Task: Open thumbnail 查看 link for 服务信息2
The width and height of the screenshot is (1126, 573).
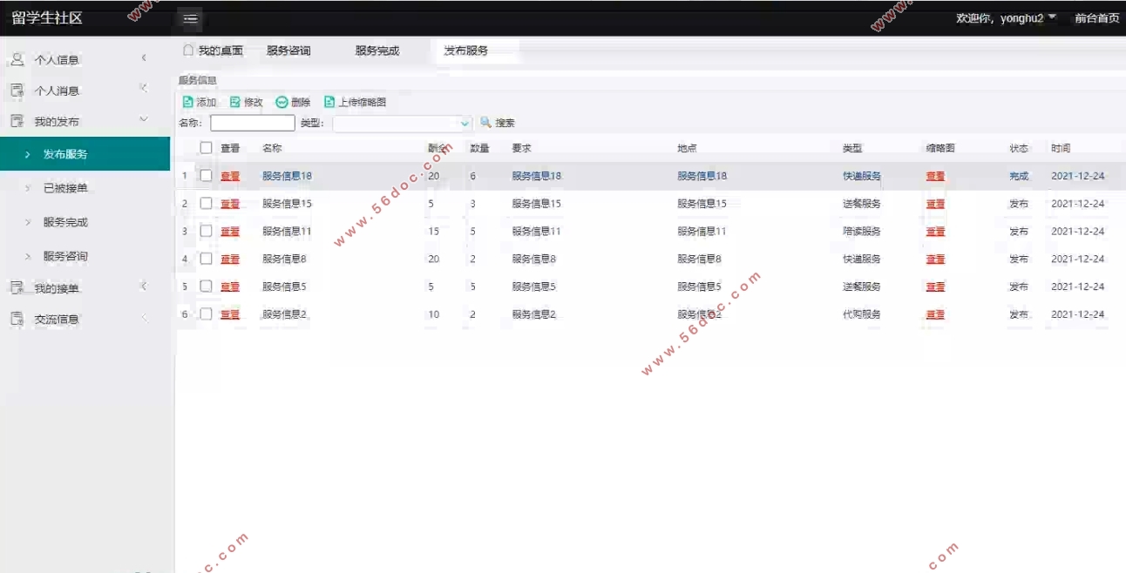Action: pos(935,314)
